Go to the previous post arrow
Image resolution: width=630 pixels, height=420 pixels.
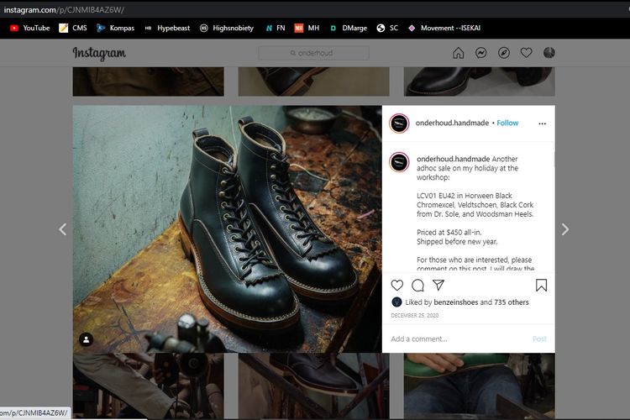click(62, 229)
